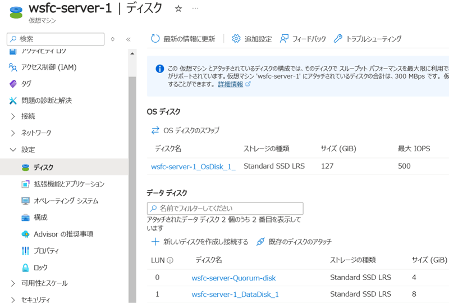Click the 最大 IOPS column header
The image size is (449, 303).
coord(414,148)
